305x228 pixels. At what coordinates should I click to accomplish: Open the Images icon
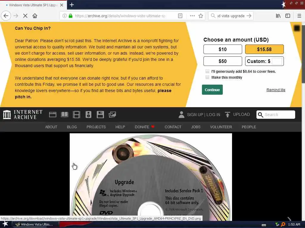112,115
